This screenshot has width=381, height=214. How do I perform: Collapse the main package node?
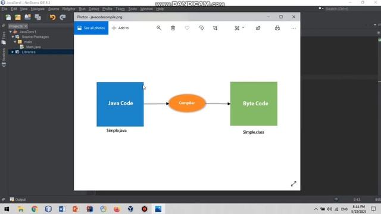click(15, 42)
